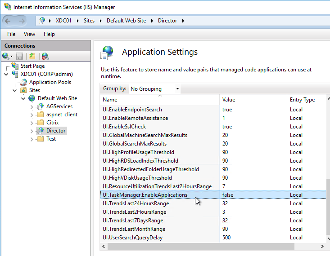This screenshot has width=330, height=256.
Task: Select the UI.EnableRemoteAssistance setting
Action: (x=213, y=118)
